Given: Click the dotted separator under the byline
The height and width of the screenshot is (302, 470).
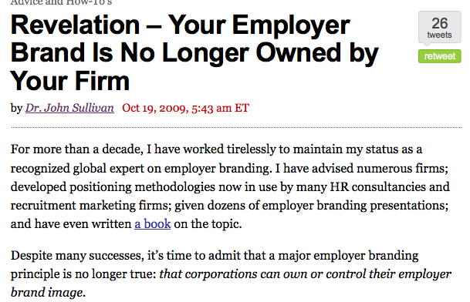Looking at the screenshot, I should click(x=236, y=128).
